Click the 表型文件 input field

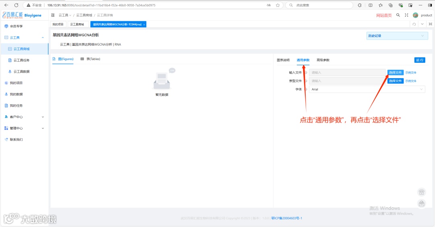point(347,81)
